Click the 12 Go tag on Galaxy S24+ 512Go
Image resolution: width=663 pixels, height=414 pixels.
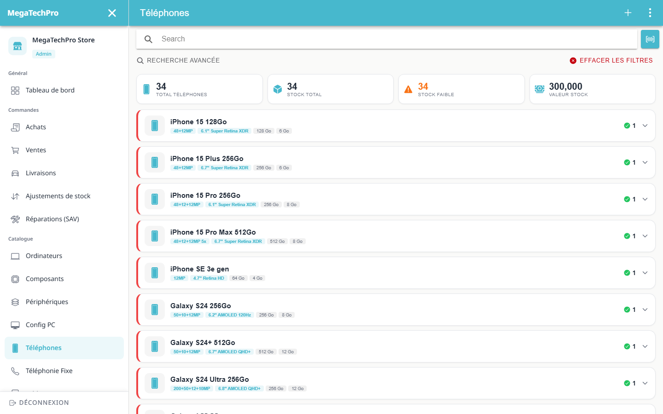click(x=288, y=352)
